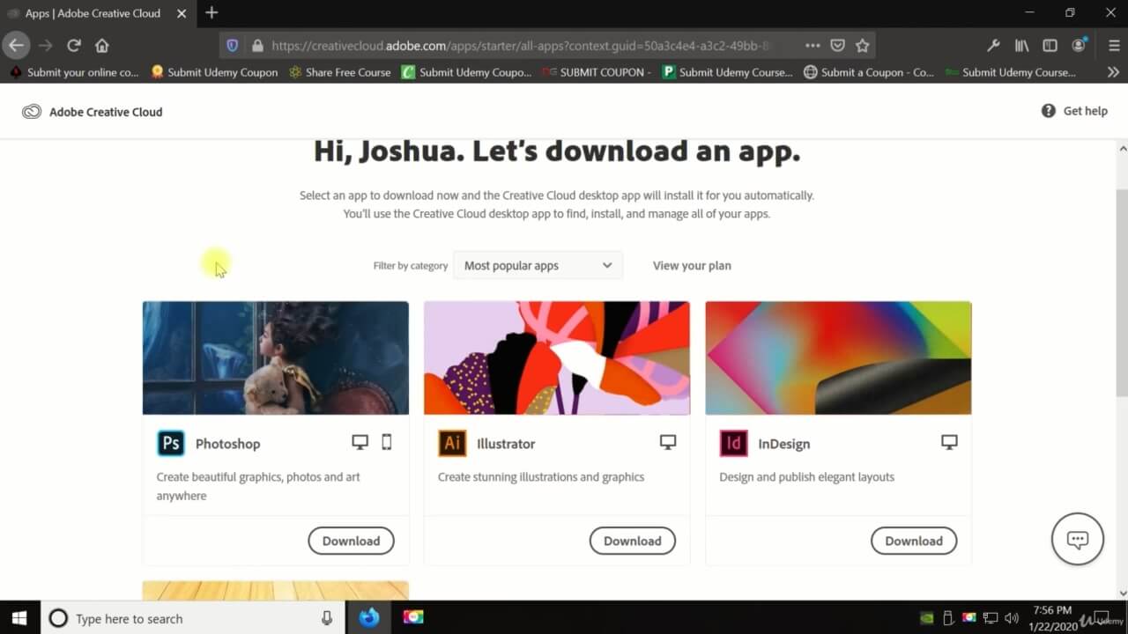This screenshot has width=1128, height=634.
Task: Click the Get help question mark icon
Action: pyautogui.click(x=1049, y=111)
